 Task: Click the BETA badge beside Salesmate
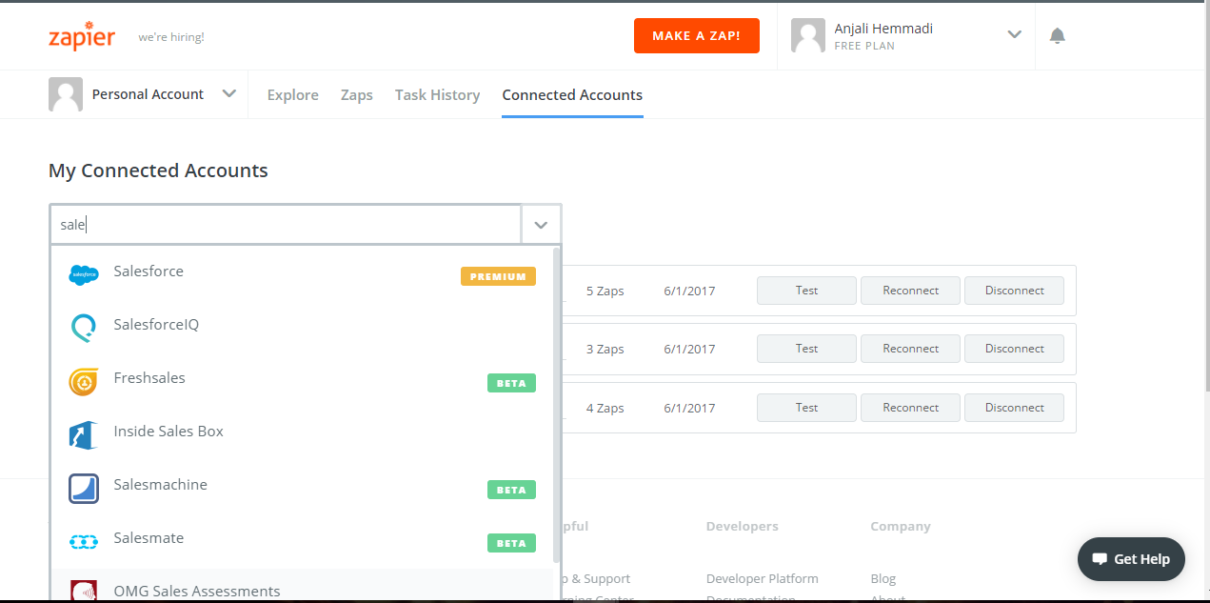pos(511,543)
